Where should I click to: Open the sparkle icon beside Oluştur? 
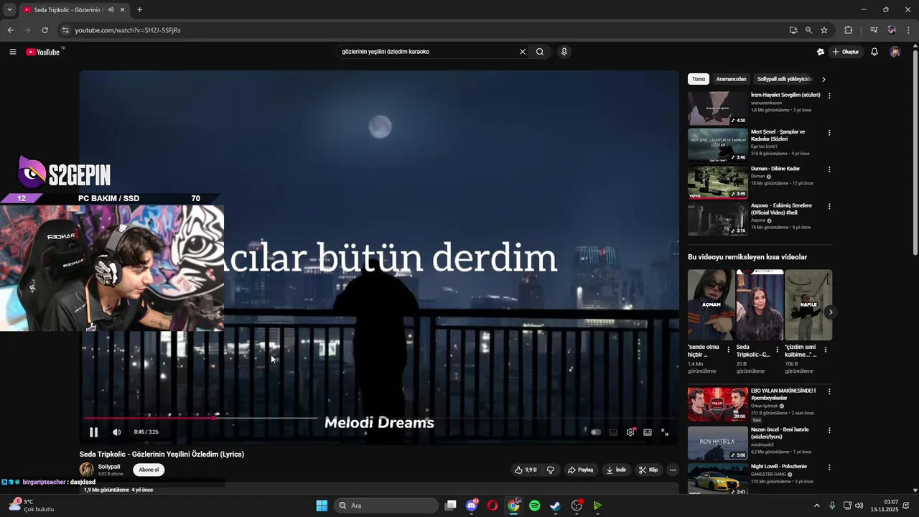[821, 52]
